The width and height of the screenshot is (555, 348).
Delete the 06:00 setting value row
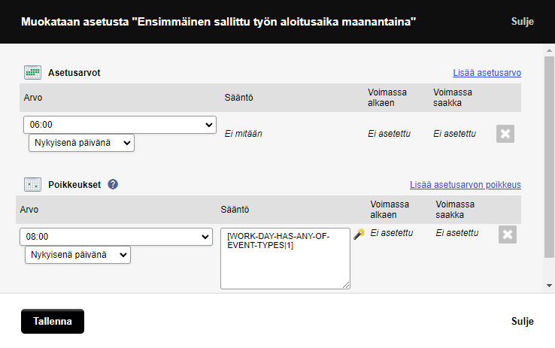tap(505, 134)
